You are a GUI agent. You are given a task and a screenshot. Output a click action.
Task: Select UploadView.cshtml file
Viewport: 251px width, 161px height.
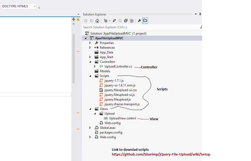(x=122, y=118)
